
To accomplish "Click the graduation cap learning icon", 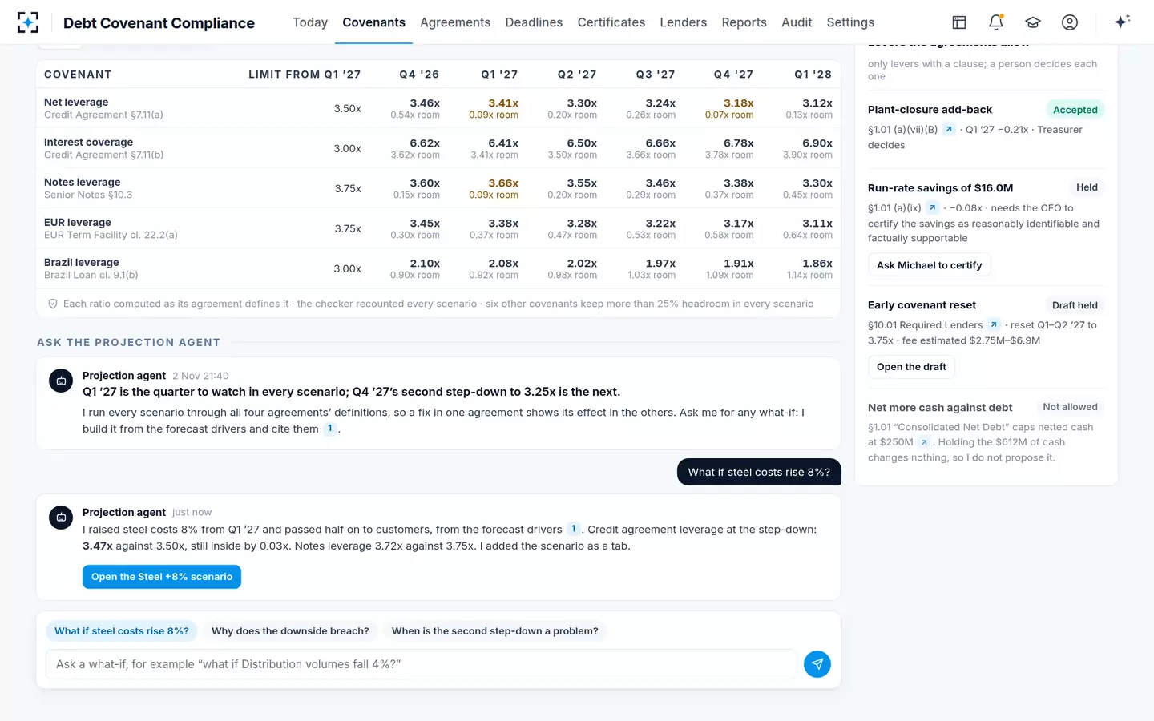I will click(1033, 22).
